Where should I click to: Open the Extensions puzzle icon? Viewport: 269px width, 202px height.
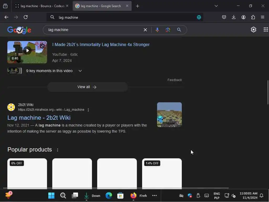pos(253,17)
